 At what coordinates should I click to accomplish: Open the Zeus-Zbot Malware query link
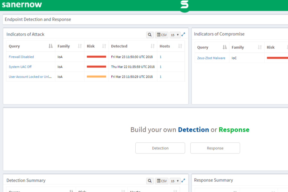211,58
